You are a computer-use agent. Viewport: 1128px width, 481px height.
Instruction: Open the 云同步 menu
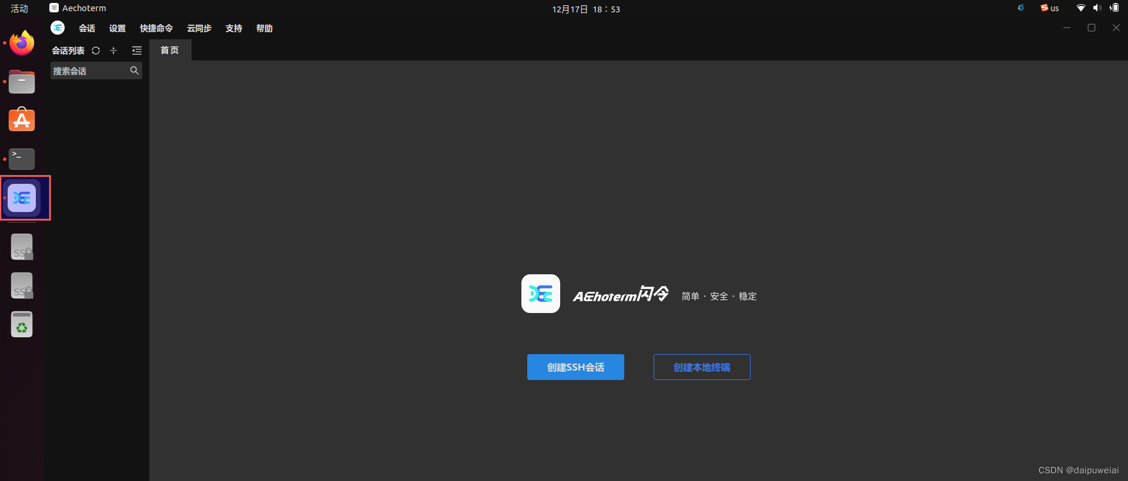point(199,28)
